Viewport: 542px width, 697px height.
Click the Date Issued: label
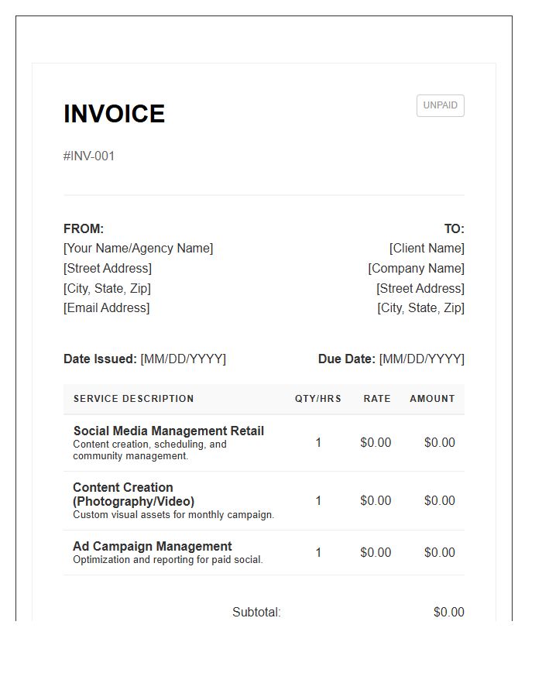(100, 359)
